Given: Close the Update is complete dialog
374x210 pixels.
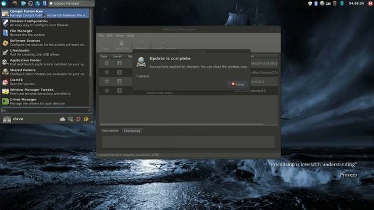Looking at the screenshot, I should 238,84.
